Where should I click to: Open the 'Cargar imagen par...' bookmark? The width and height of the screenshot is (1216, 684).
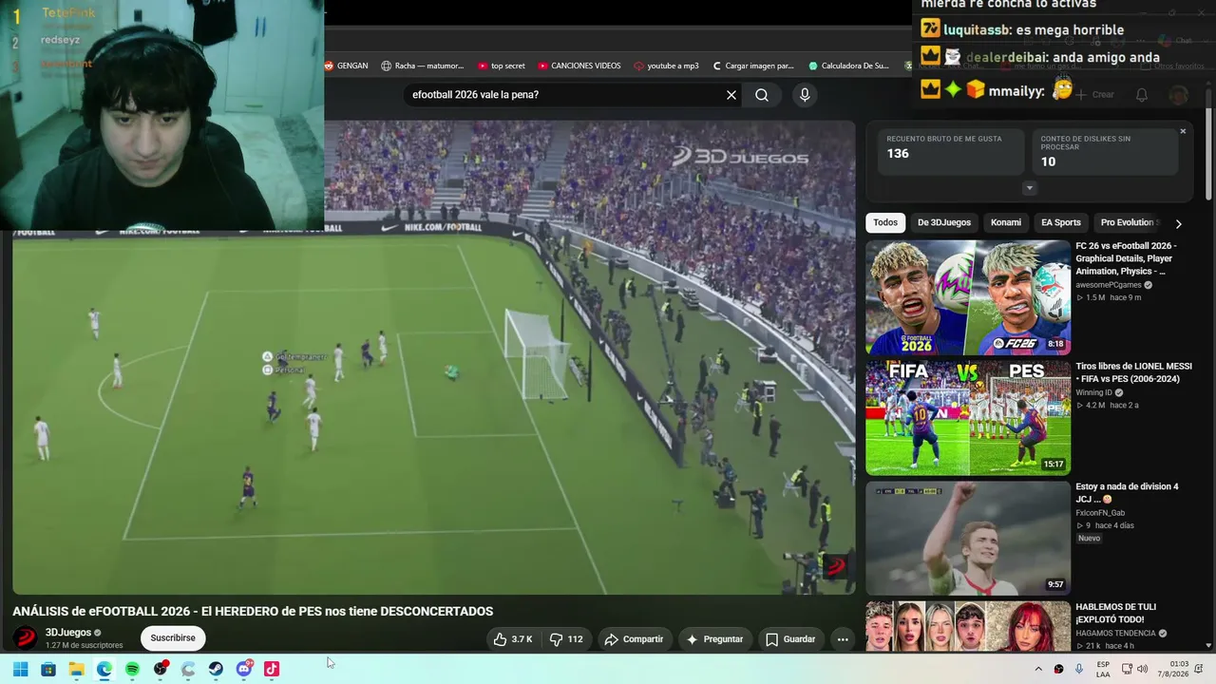pyautogui.click(x=752, y=66)
